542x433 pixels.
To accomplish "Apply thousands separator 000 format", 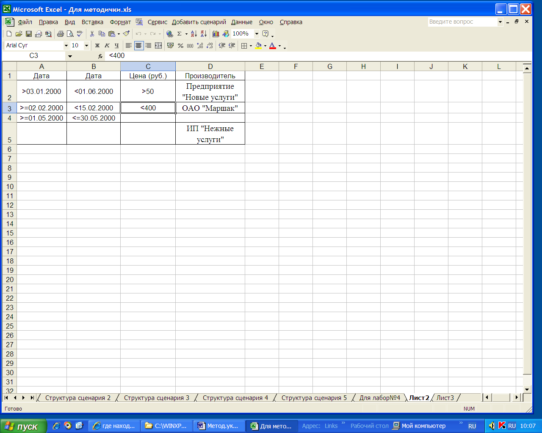I will (190, 46).
